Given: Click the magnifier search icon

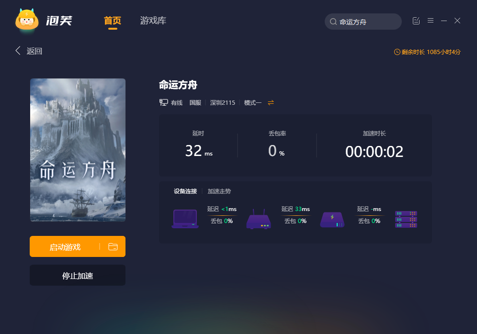Looking at the screenshot, I should click(333, 22).
